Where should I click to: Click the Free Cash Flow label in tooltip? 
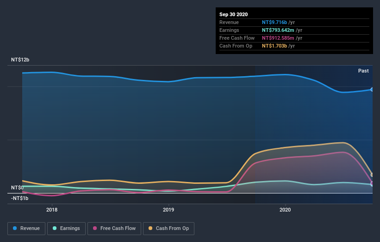click(237, 38)
